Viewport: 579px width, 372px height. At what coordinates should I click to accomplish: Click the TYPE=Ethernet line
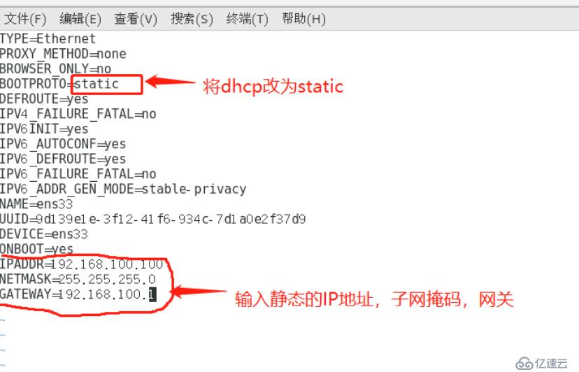click(x=48, y=38)
